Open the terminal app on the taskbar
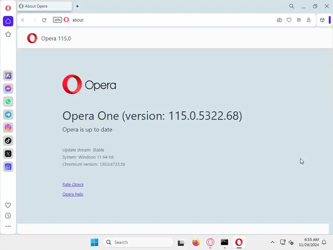 [224, 242]
